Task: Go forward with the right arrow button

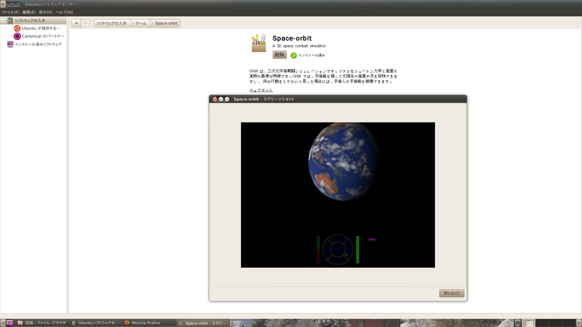Action: [x=85, y=23]
